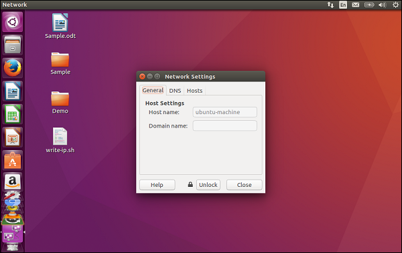Open the battery status indicator
This screenshot has height=253, width=402.
coord(369,5)
